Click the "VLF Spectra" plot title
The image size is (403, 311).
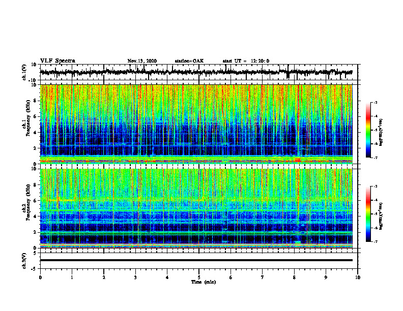tap(57, 61)
